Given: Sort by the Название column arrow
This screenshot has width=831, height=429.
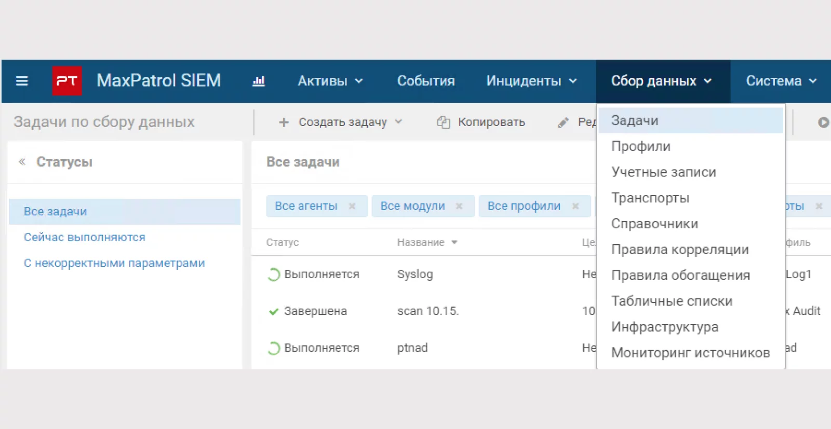Looking at the screenshot, I should [454, 242].
